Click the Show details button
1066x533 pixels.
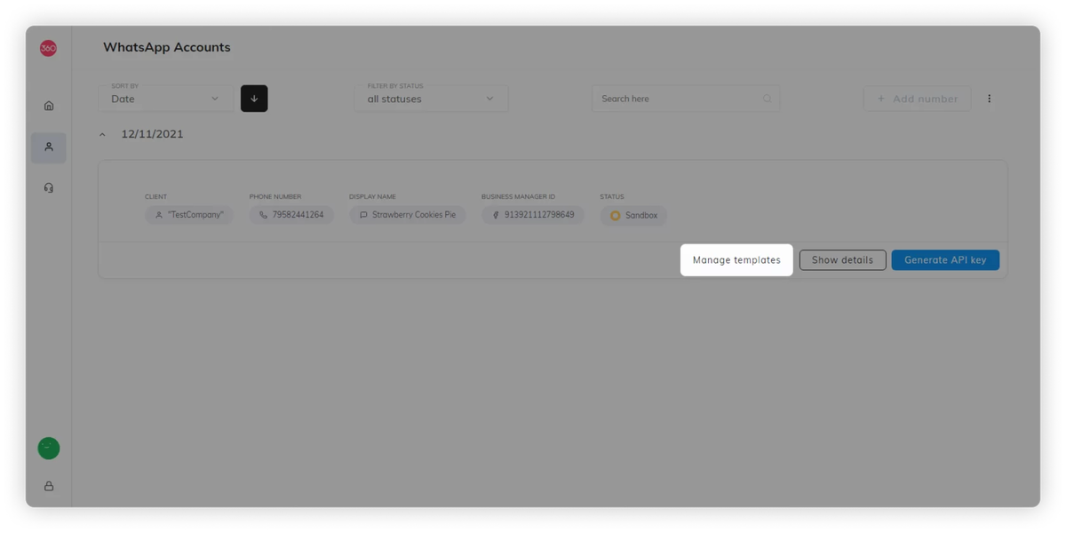pyautogui.click(x=842, y=260)
